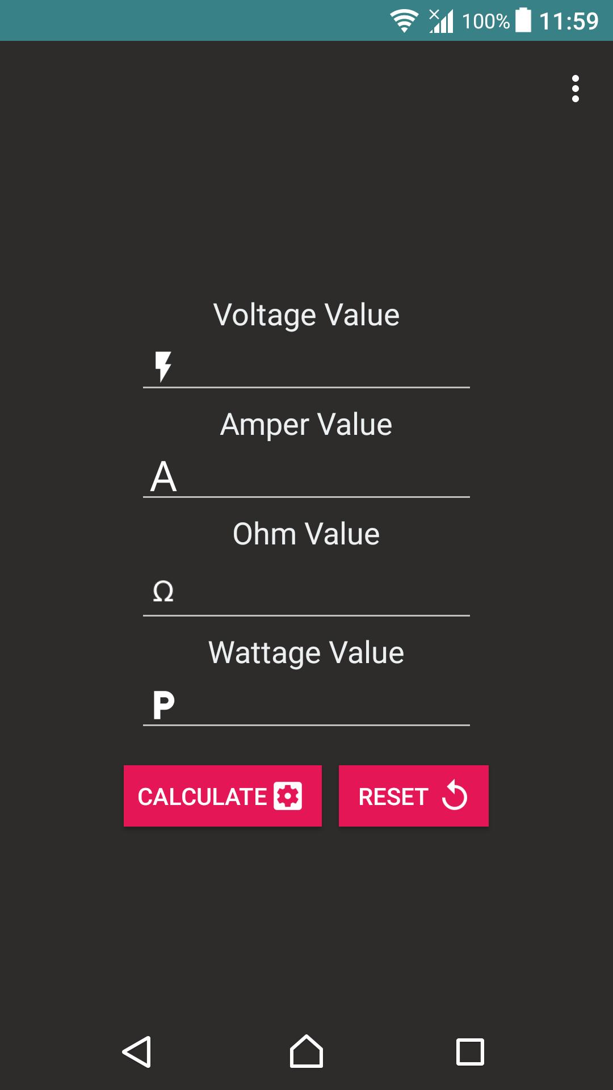Tap the Voltage Value label
Viewport: 613px width, 1090px height.
click(306, 315)
